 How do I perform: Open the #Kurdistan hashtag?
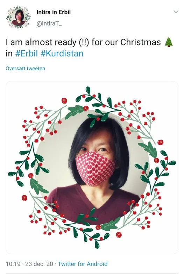62,53
